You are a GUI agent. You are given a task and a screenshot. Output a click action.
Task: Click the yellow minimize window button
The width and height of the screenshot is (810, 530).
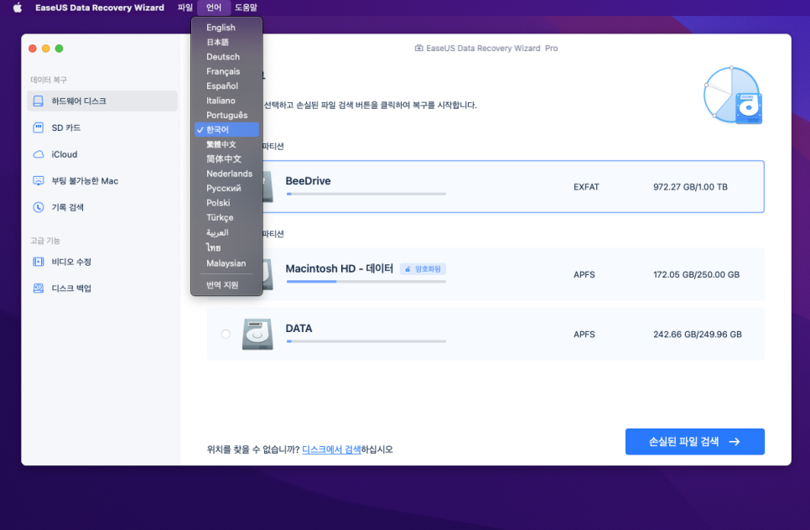point(45,49)
